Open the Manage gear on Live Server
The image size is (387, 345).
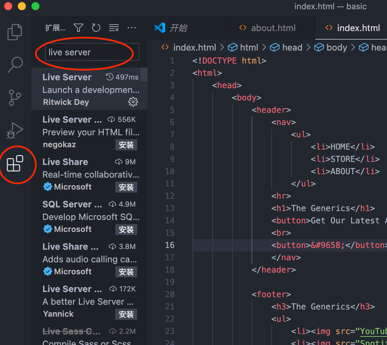[133, 102]
